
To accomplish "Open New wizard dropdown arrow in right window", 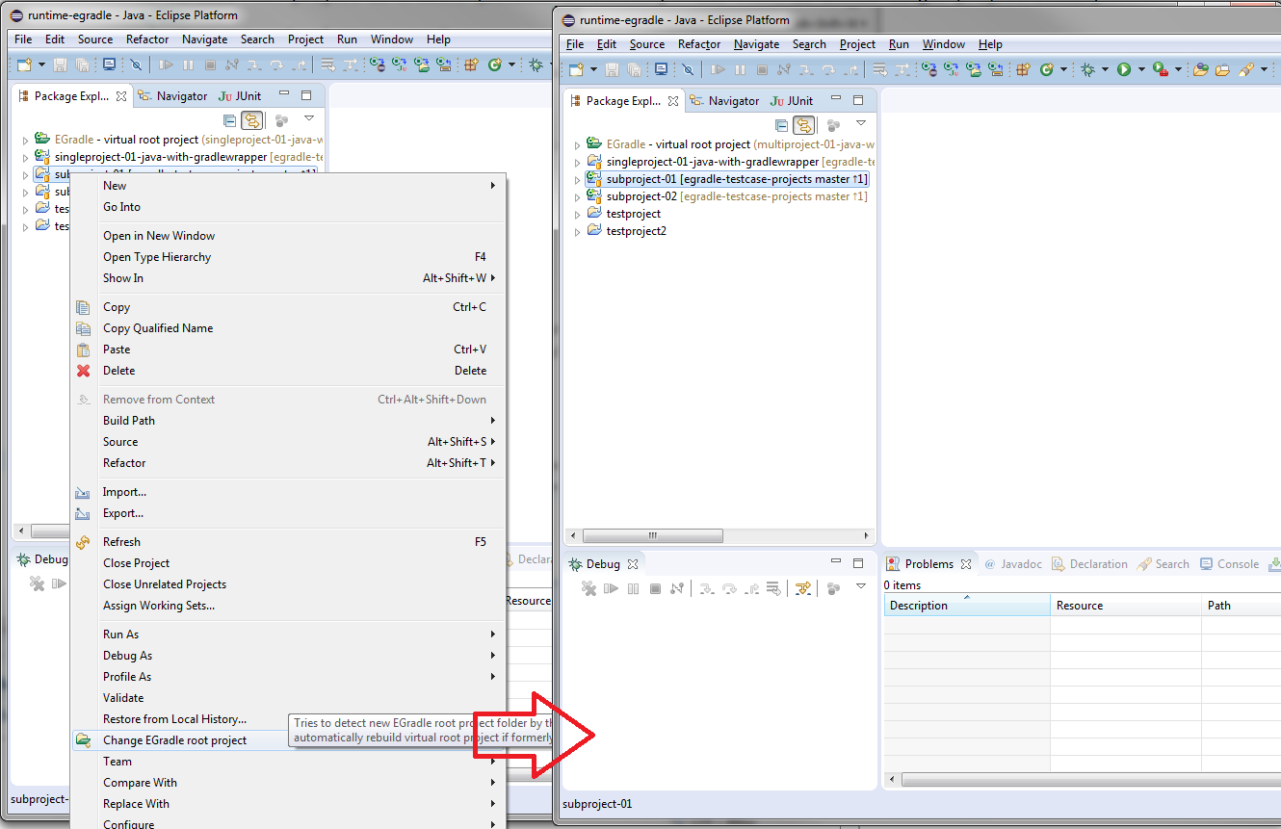I will 594,69.
